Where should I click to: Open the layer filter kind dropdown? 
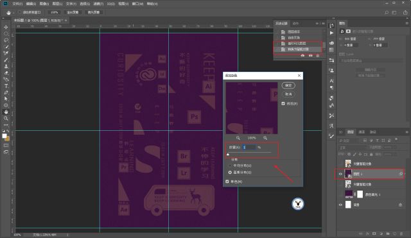point(349,141)
